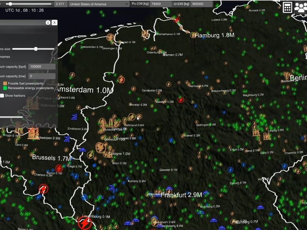
Task: Select the orange plant icon left of Hamburg label
Action: click(x=193, y=35)
